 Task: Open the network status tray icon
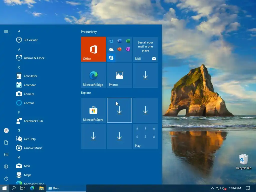[x=218, y=188]
